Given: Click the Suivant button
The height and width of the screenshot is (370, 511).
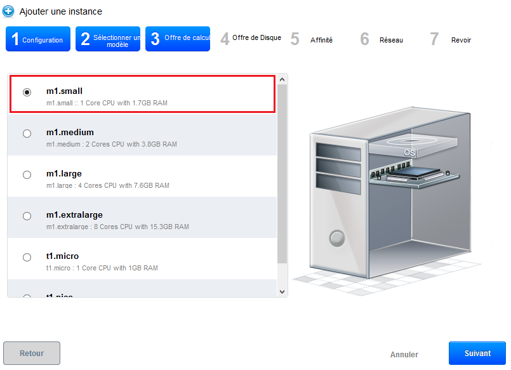Looking at the screenshot, I should pyautogui.click(x=477, y=353).
